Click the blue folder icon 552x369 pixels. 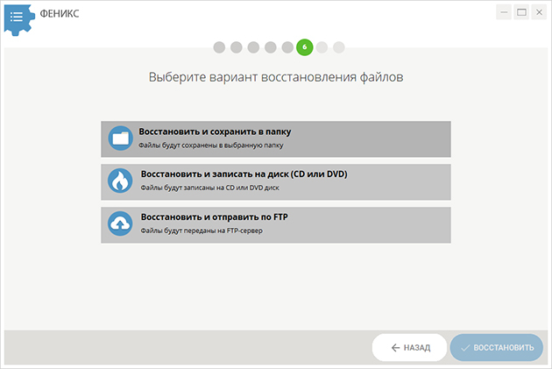click(x=120, y=138)
